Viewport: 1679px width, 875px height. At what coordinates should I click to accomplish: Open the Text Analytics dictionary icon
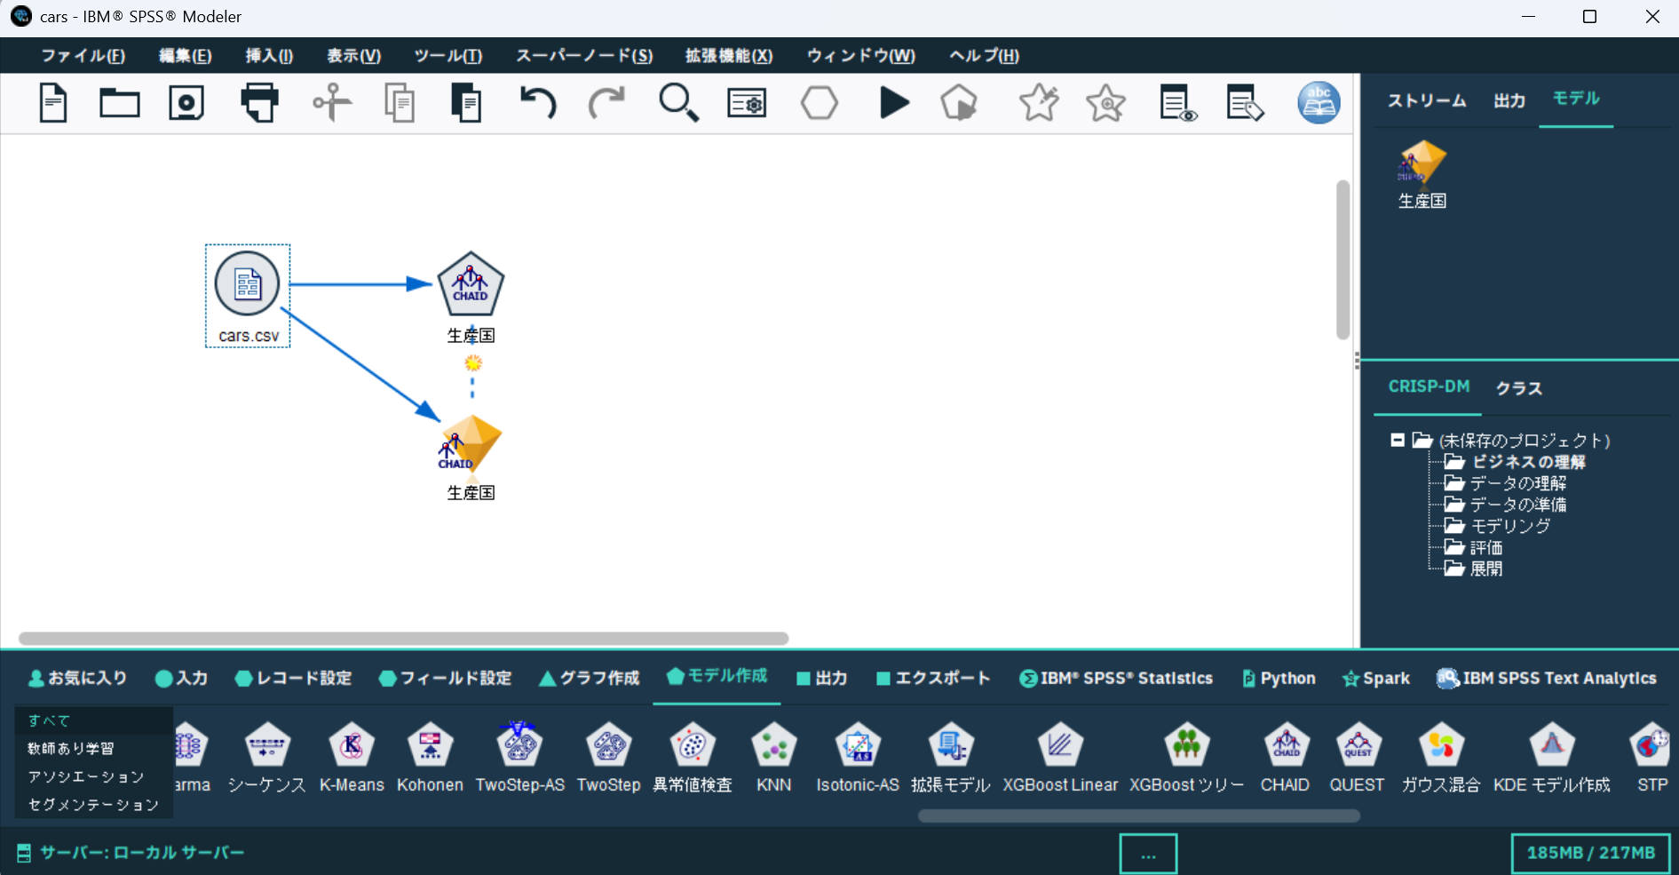coord(1318,102)
